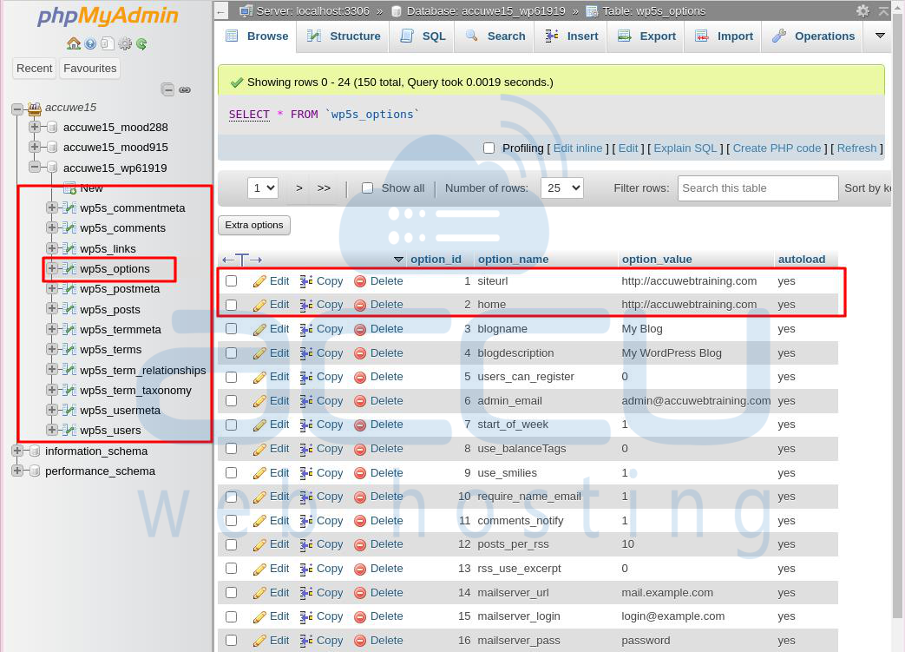
Task: Click the documentation help icon in sidebar
Action: (90, 43)
